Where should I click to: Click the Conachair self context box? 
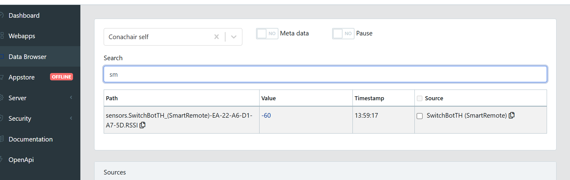click(156, 37)
